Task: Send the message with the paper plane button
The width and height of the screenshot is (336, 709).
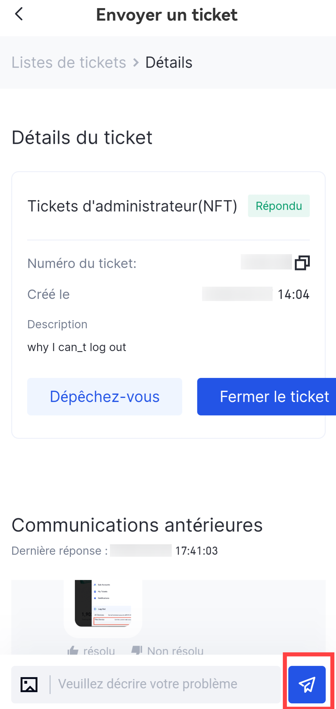Action: click(x=307, y=684)
